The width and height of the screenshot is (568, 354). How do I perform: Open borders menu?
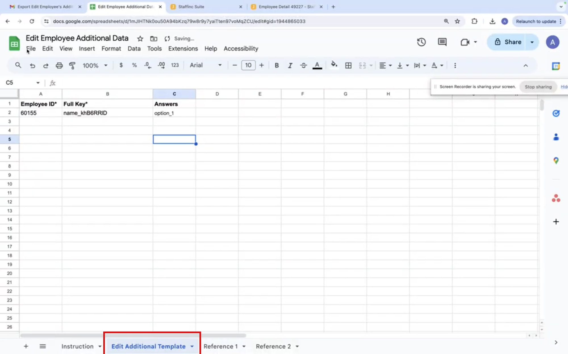pos(348,65)
